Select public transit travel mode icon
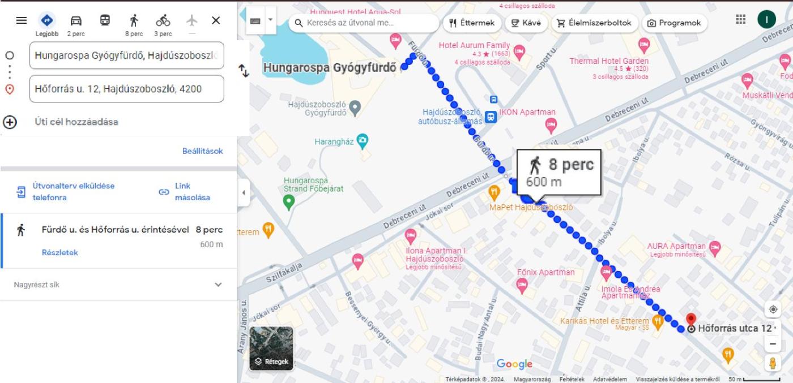Viewport: 793px width, 383px height. tap(105, 20)
